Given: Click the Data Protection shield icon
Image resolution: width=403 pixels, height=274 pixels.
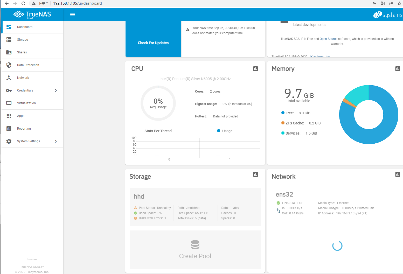Looking at the screenshot, I should [9, 65].
